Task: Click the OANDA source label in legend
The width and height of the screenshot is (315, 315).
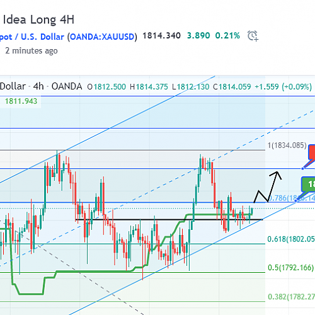Action: 67,86
